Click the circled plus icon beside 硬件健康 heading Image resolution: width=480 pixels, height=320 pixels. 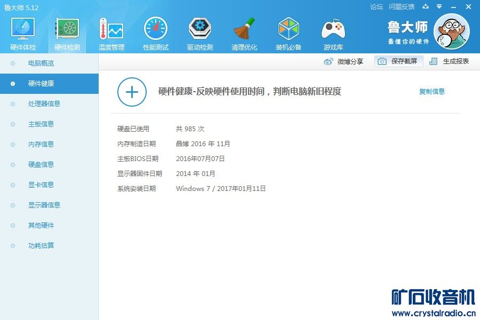[x=132, y=92]
